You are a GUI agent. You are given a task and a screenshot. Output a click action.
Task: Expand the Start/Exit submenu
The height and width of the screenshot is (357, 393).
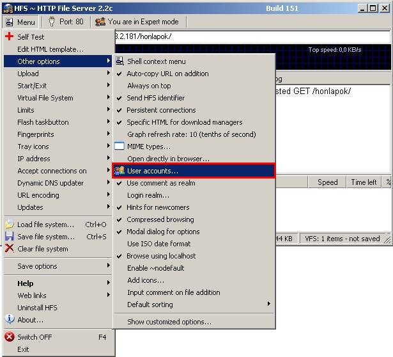[x=58, y=86]
